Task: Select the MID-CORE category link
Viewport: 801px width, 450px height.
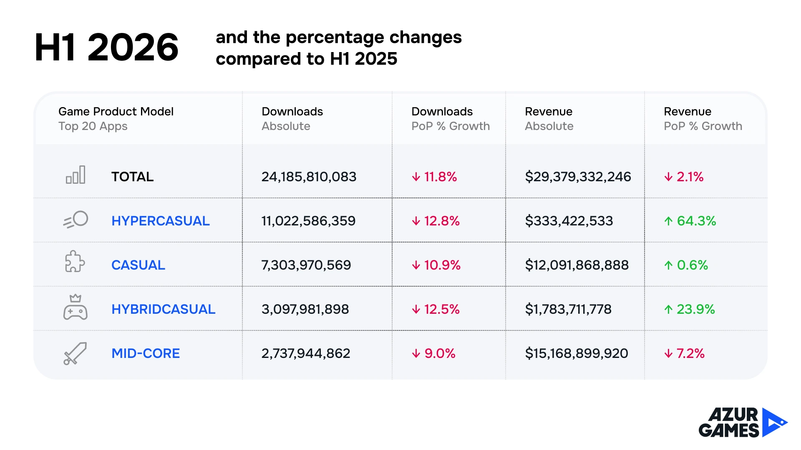Action: coord(146,353)
